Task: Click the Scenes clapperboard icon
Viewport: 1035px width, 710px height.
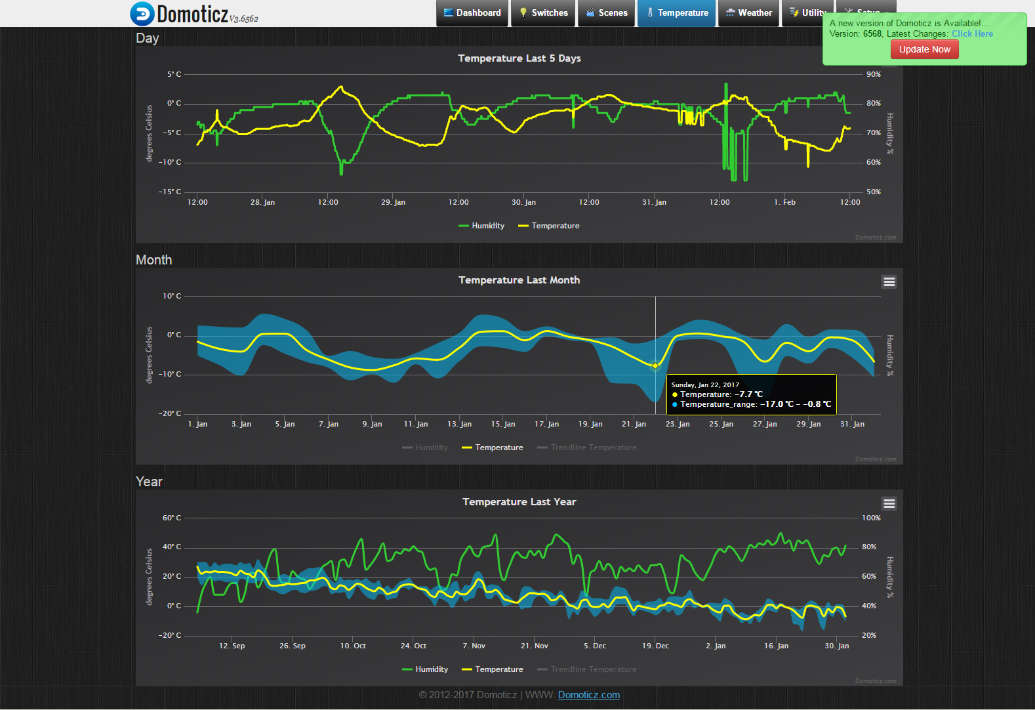Action: (590, 12)
